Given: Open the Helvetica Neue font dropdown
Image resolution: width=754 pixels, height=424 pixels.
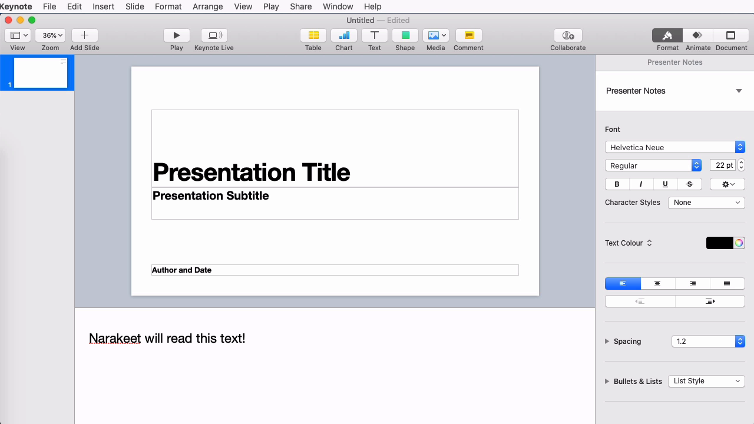Looking at the screenshot, I should (x=675, y=147).
